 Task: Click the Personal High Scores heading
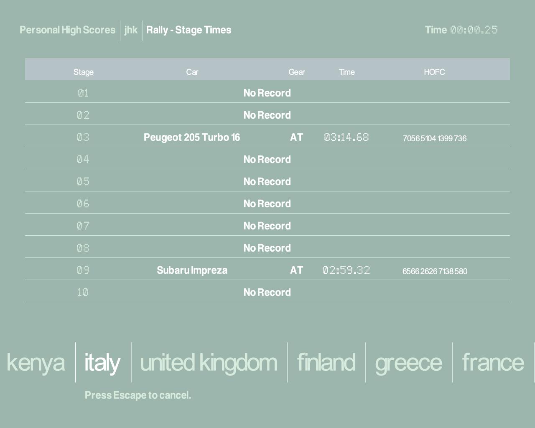(67, 30)
